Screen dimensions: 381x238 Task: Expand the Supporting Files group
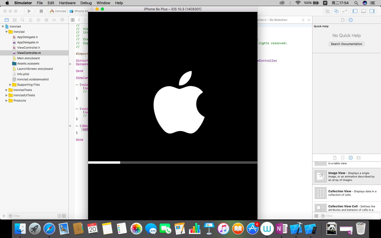[x=10, y=85]
